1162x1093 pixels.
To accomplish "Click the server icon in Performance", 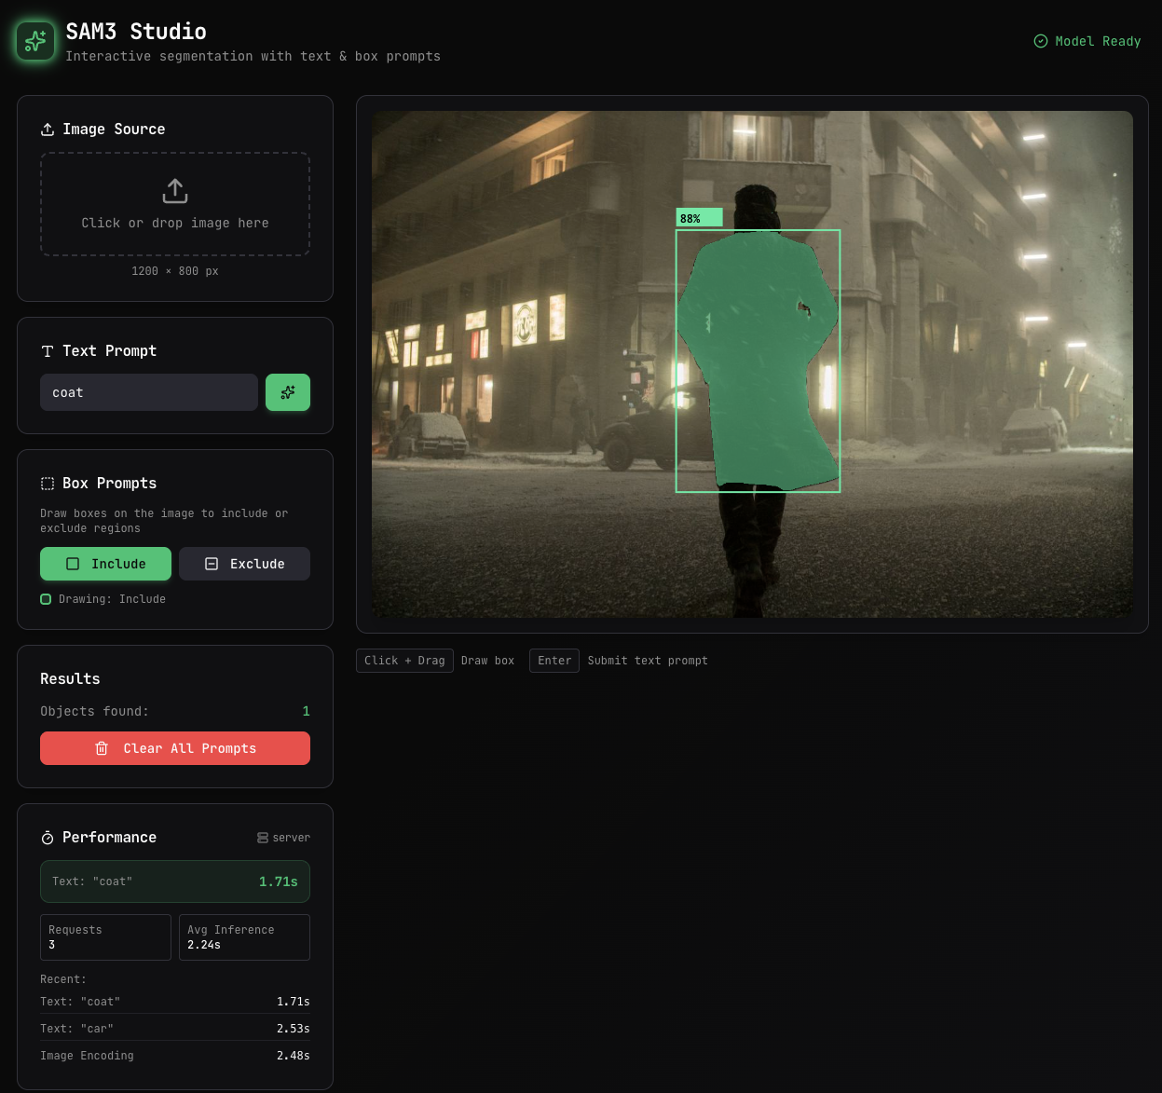I will point(263,838).
